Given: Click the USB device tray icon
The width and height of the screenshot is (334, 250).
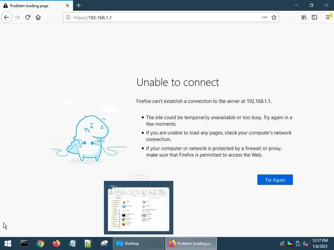Looking at the screenshot, I should coord(298,243).
